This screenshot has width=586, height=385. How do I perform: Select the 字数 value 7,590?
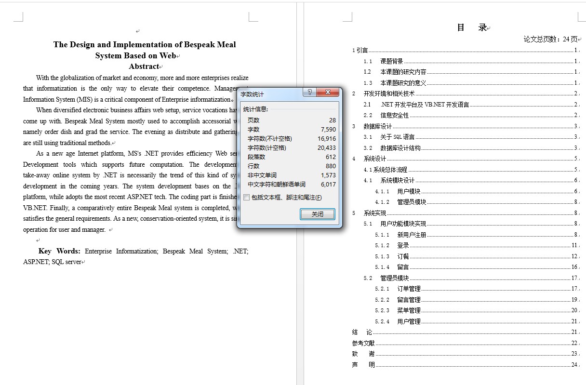[328, 130]
